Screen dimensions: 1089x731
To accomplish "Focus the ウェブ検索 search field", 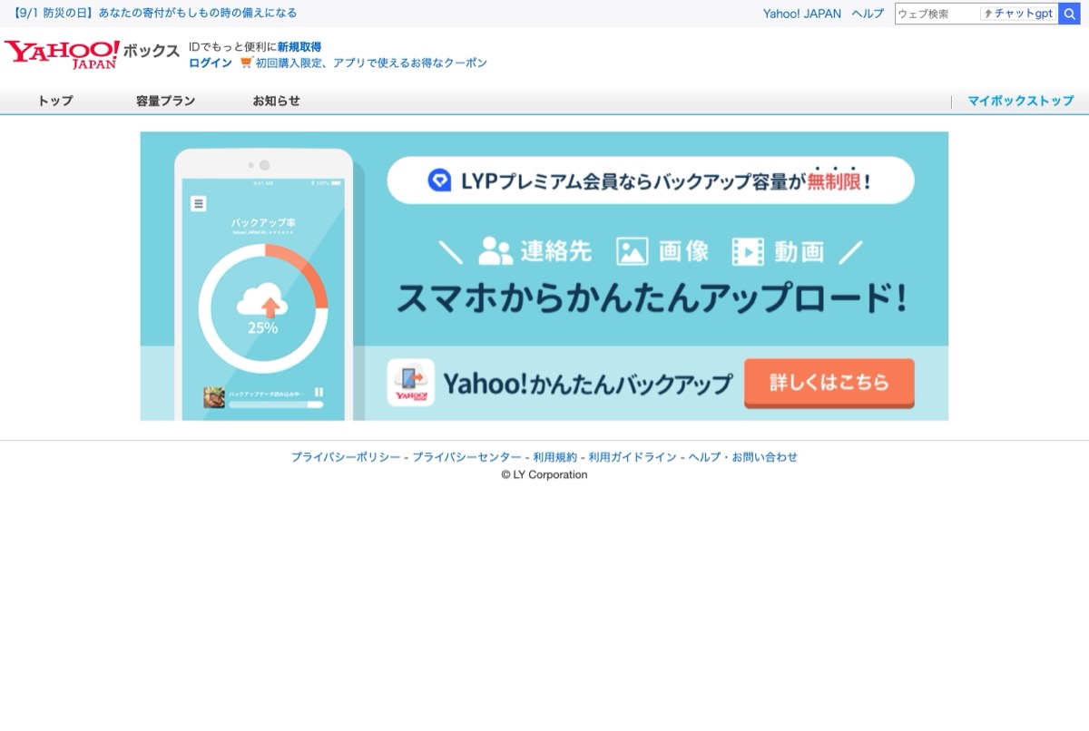I will (937, 14).
